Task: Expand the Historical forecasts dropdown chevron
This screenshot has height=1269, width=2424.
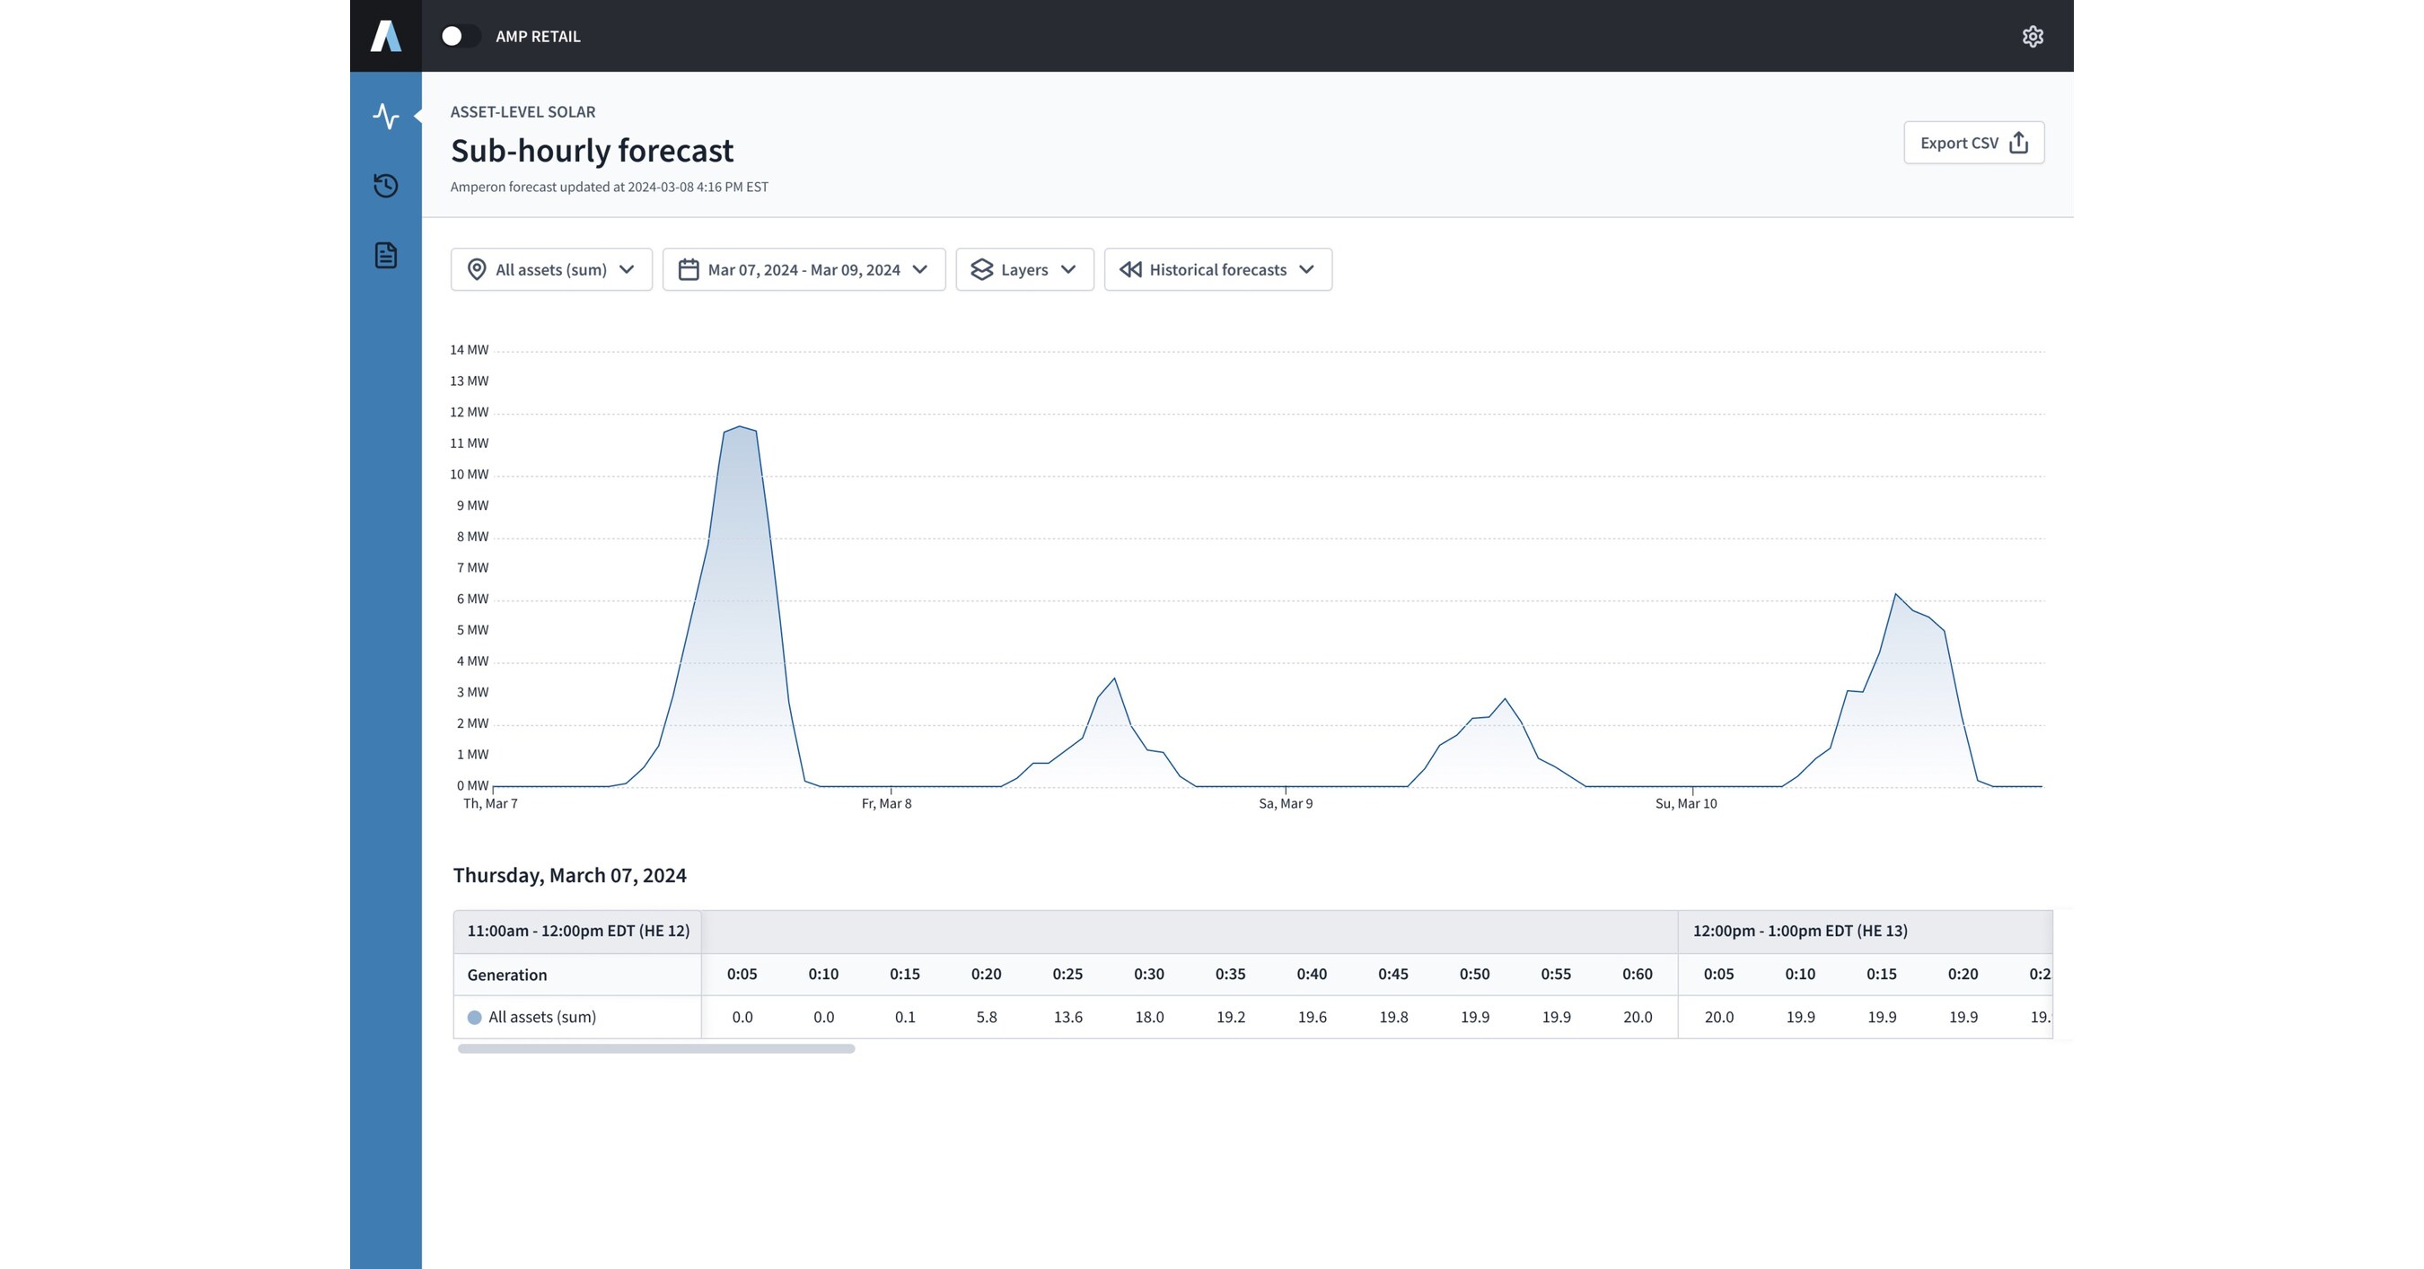Action: coord(1306,270)
